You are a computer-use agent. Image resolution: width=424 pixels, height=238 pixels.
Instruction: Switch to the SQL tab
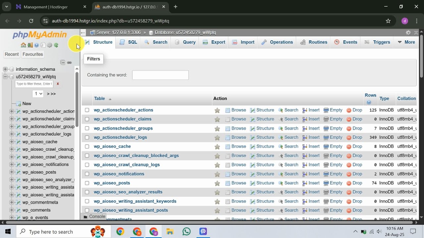coord(129,42)
